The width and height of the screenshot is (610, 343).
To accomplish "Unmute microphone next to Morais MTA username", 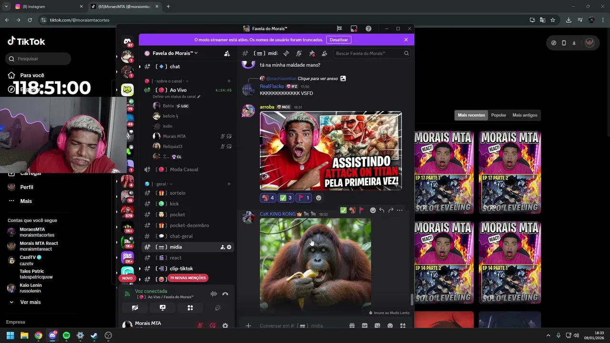I will 200,326.
